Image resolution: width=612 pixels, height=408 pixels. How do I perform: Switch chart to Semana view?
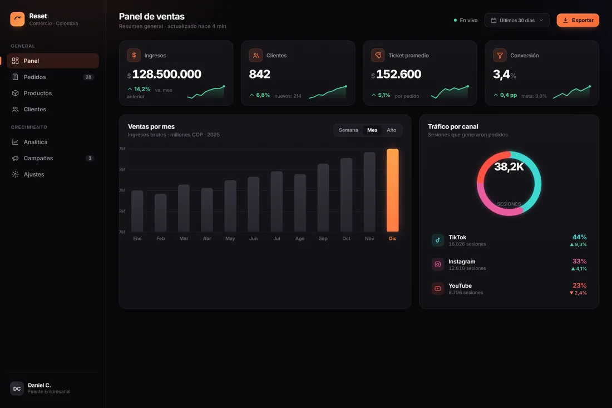[x=348, y=130]
